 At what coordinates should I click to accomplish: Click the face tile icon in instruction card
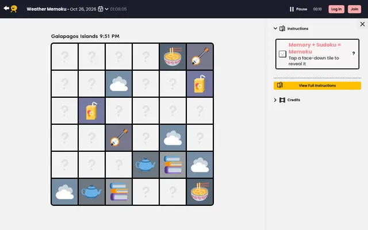click(x=282, y=54)
